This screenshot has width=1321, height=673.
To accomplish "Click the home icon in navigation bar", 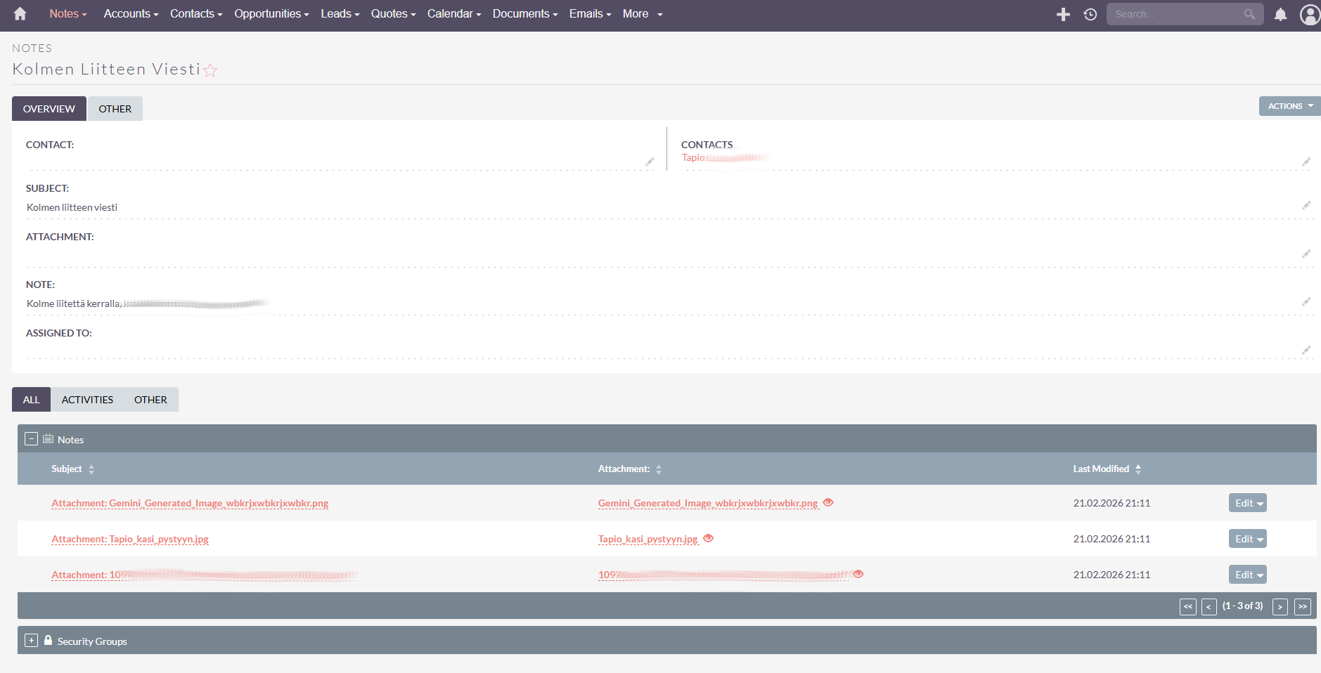I will (x=20, y=14).
